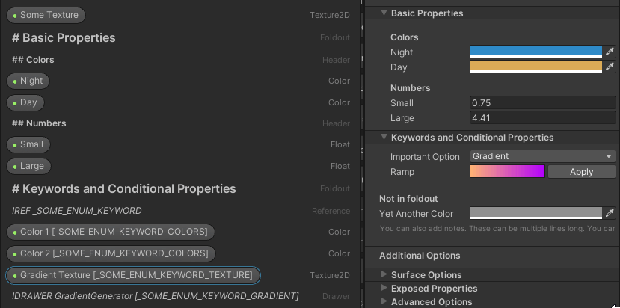Screen dimensions: 620x308
Task: Click the eyedropper icon for Day color
Action: click(x=610, y=67)
